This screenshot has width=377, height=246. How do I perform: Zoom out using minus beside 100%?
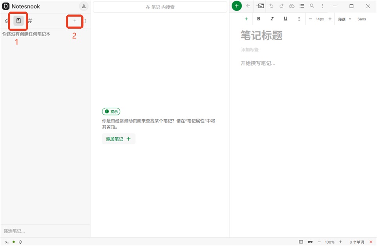(319, 242)
